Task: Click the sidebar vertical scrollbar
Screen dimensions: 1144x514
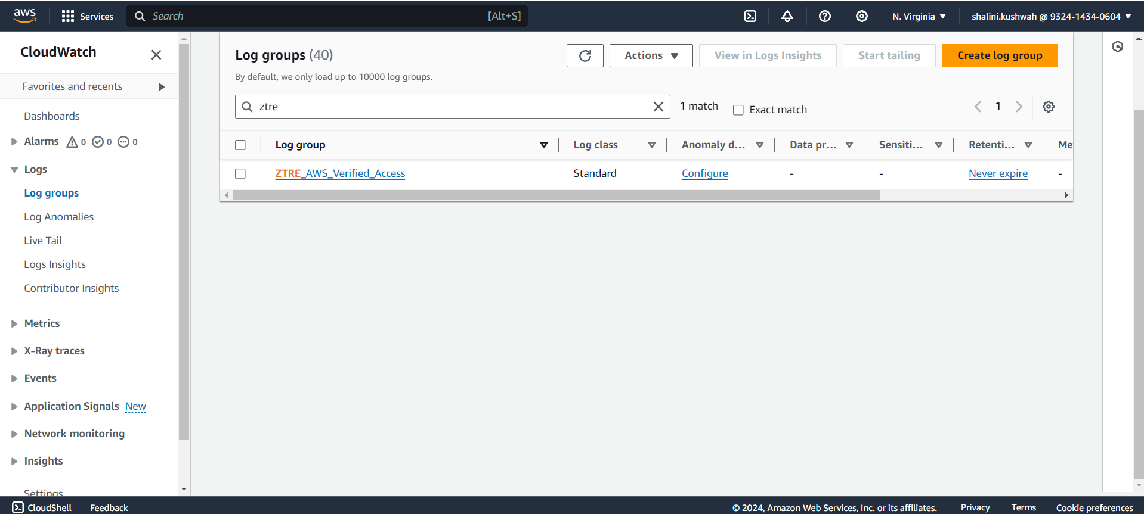Action: pyautogui.click(x=184, y=241)
